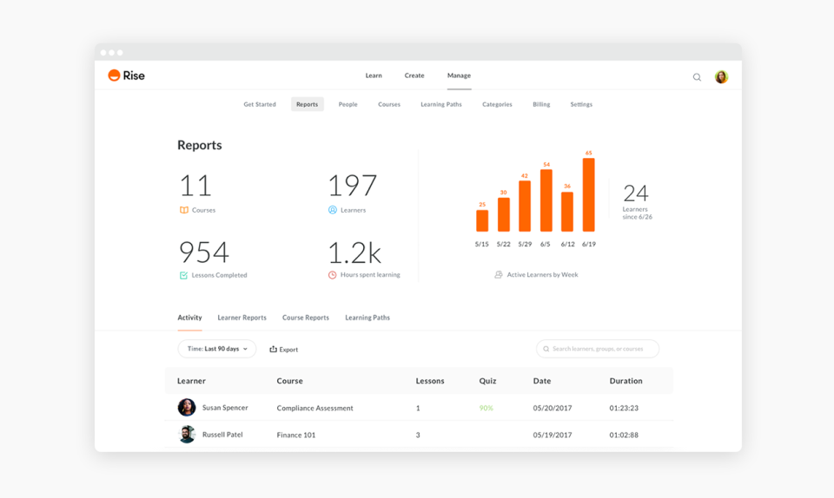Open the Time: Last 90 days dropdown
This screenshot has height=498, width=834.
(x=217, y=349)
